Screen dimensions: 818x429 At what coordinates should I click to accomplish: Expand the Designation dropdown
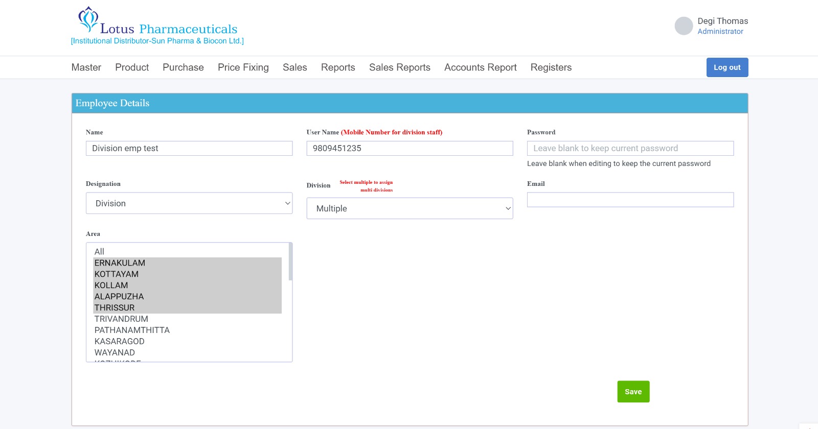pyautogui.click(x=189, y=203)
